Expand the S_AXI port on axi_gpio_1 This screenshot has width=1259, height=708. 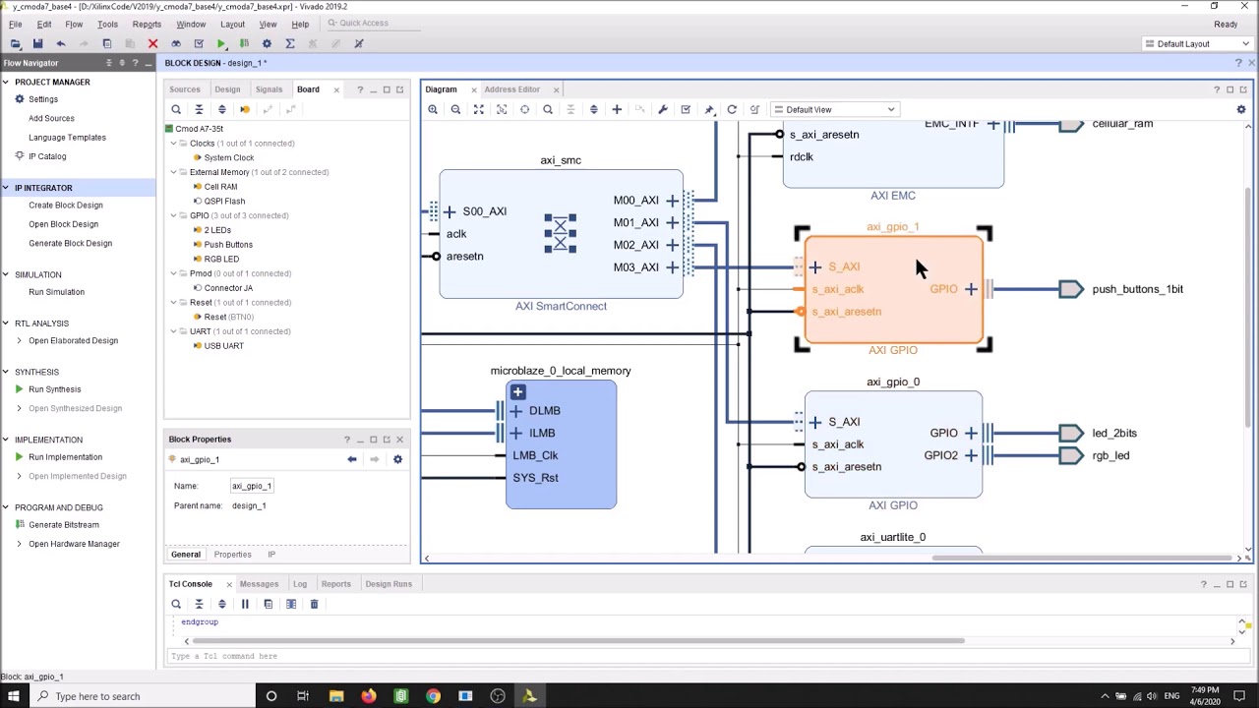click(x=815, y=266)
